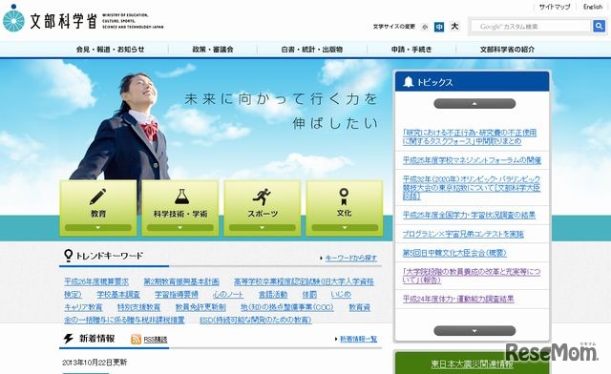Open the research misconduct task force topic

click(x=470, y=136)
